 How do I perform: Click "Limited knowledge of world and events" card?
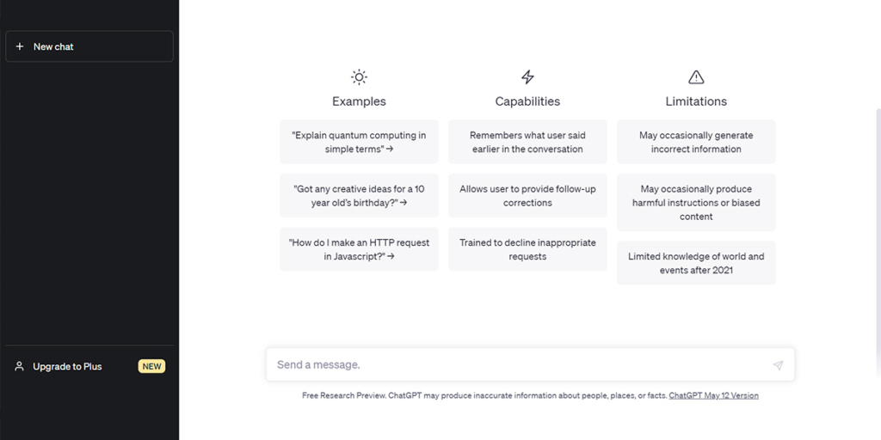pos(696,263)
